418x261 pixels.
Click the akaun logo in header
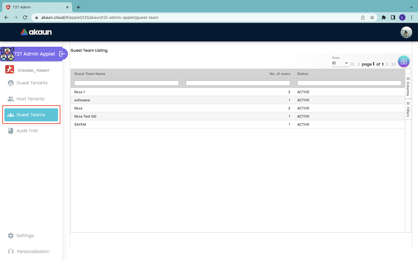(36, 32)
